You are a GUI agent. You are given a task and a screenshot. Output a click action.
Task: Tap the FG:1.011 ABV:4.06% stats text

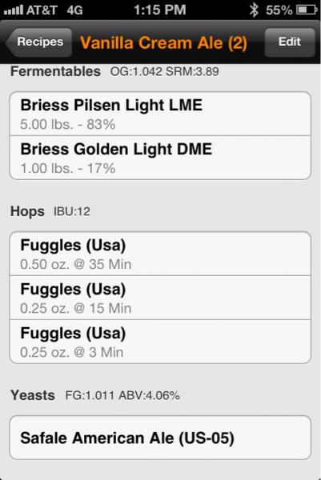[x=122, y=395]
